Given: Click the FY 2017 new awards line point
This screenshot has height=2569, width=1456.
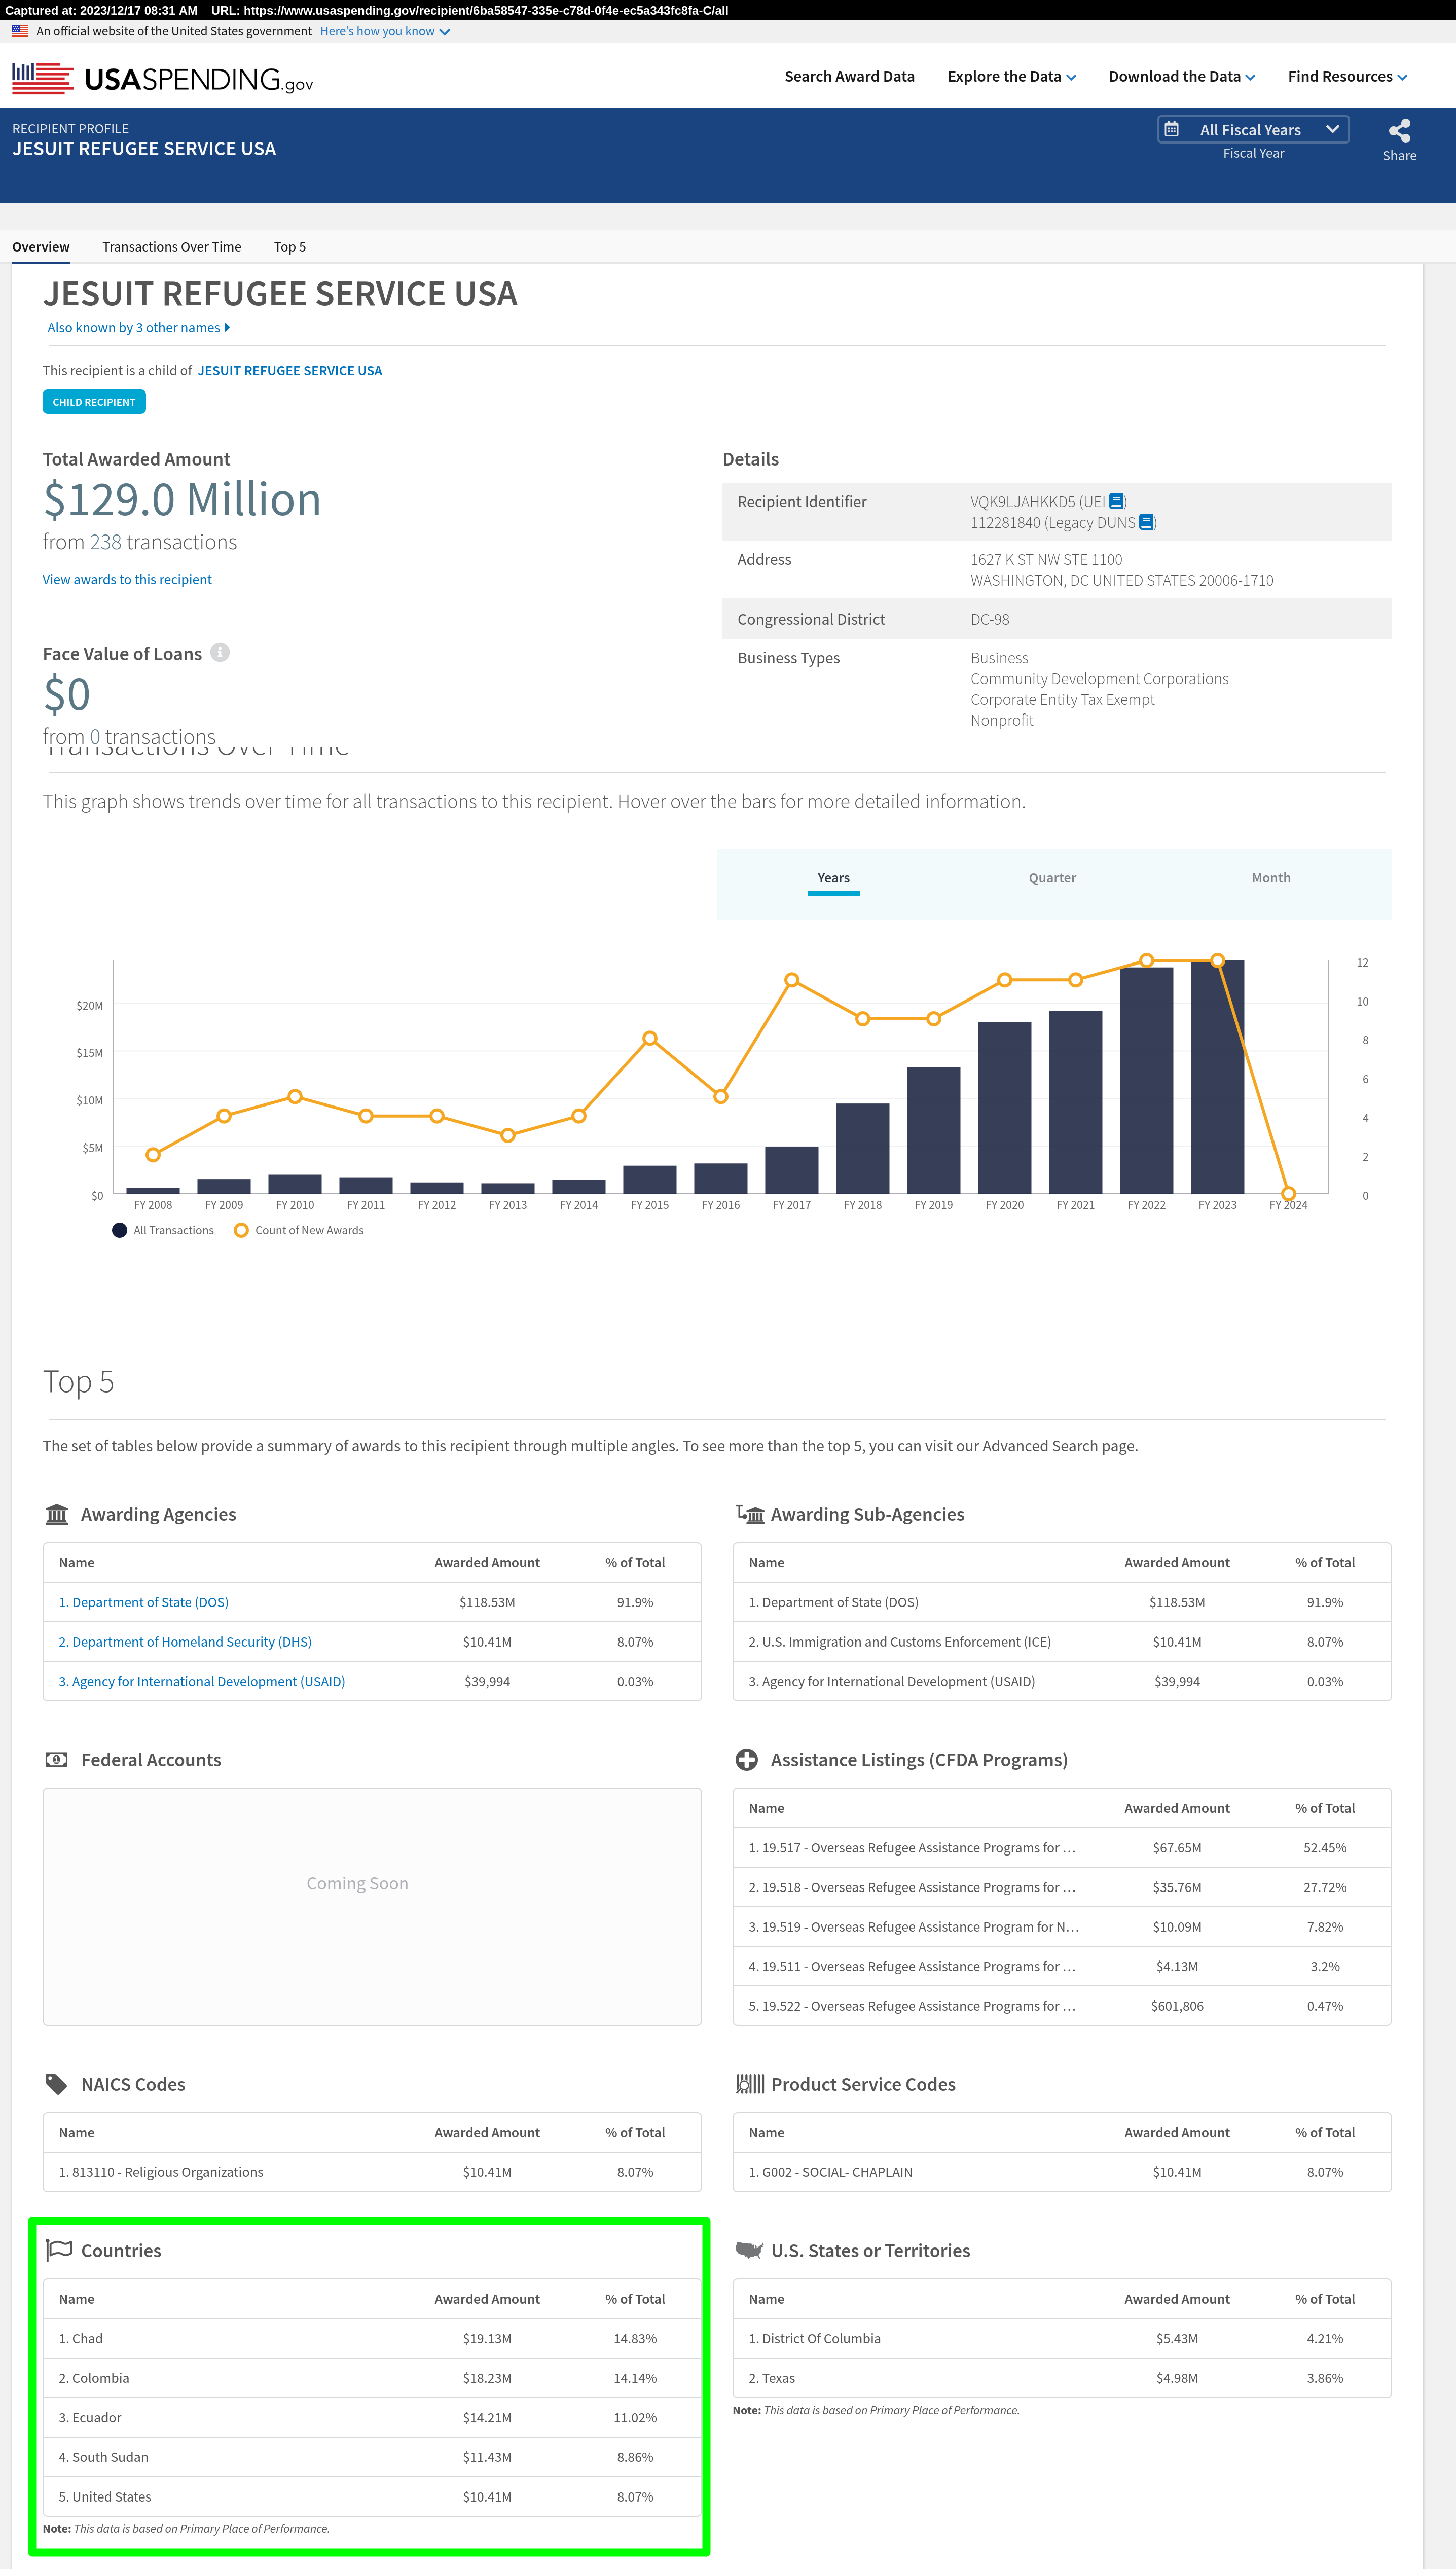Looking at the screenshot, I should tap(791, 980).
